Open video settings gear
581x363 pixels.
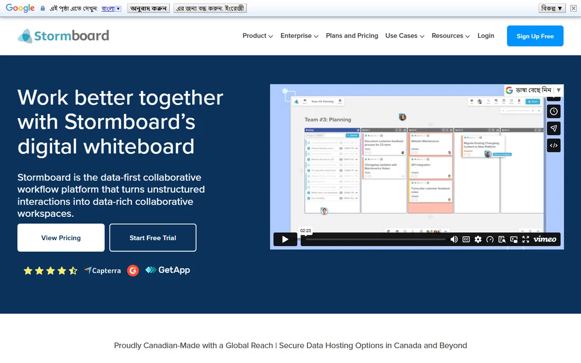click(x=478, y=240)
